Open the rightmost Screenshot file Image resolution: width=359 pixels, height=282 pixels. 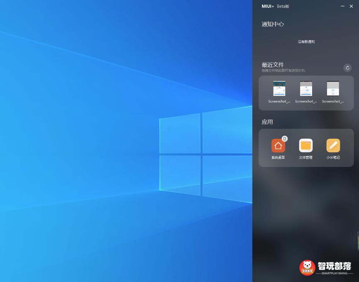point(333,88)
